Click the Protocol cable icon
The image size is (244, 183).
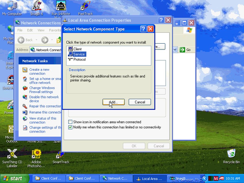(x=70, y=59)
